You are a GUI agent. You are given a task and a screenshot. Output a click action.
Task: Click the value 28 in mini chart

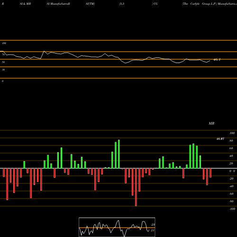(153, 225)
